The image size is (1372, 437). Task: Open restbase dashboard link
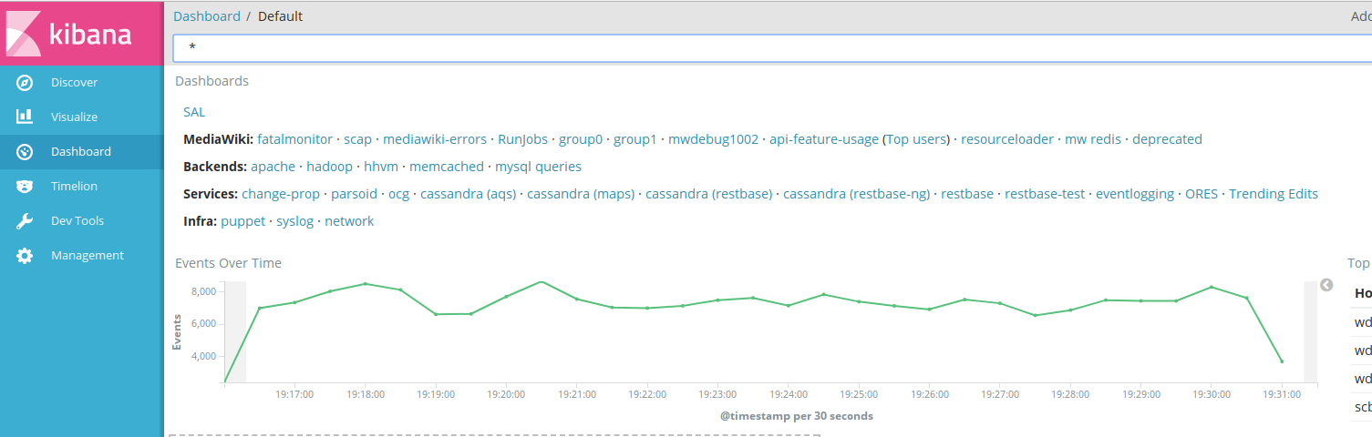click(x=967, y=194)
